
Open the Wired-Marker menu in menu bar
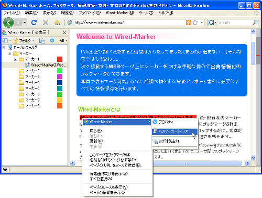coord(119,13)
